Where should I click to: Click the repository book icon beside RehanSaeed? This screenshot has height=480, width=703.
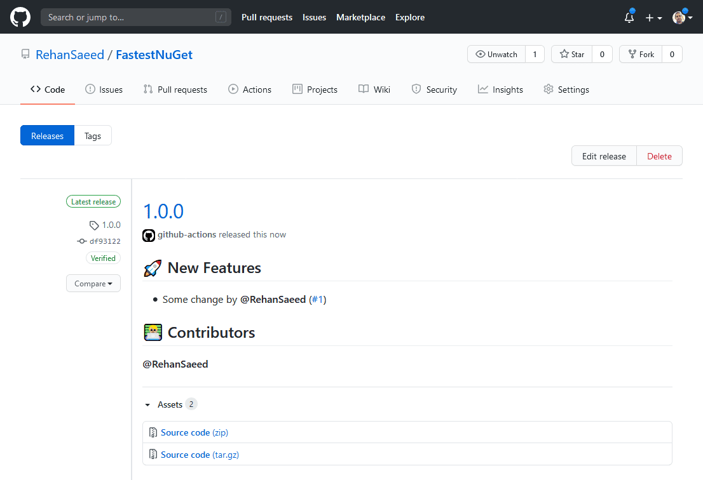click(25, 54)
